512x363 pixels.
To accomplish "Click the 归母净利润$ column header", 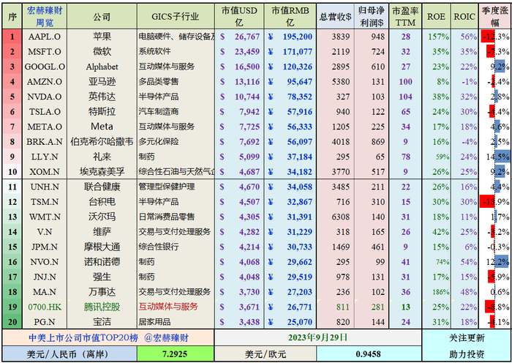I will (372, 16).
